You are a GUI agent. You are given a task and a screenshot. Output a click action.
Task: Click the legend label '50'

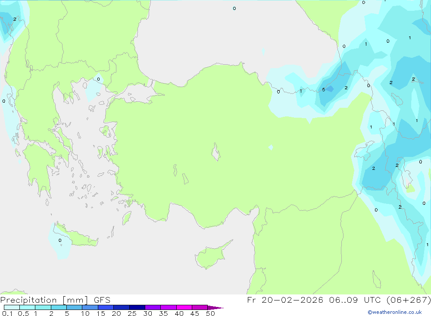(210, 313)
